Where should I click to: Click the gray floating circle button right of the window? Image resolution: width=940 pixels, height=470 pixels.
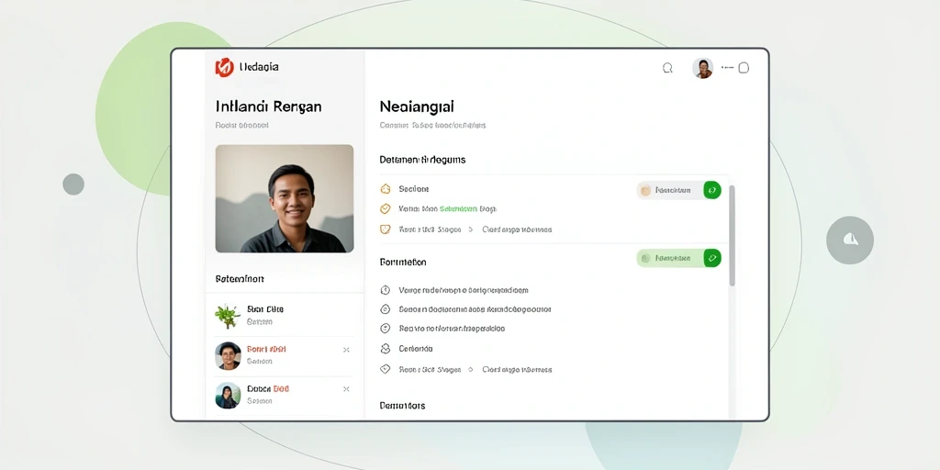(x=849, y=241)
